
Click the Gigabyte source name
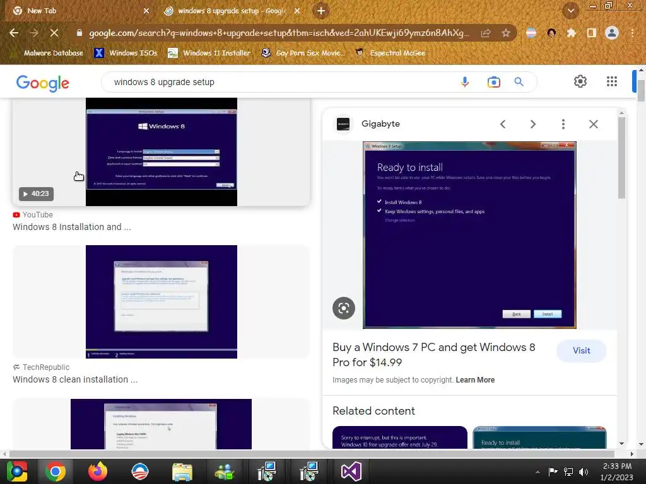[380, 124]
